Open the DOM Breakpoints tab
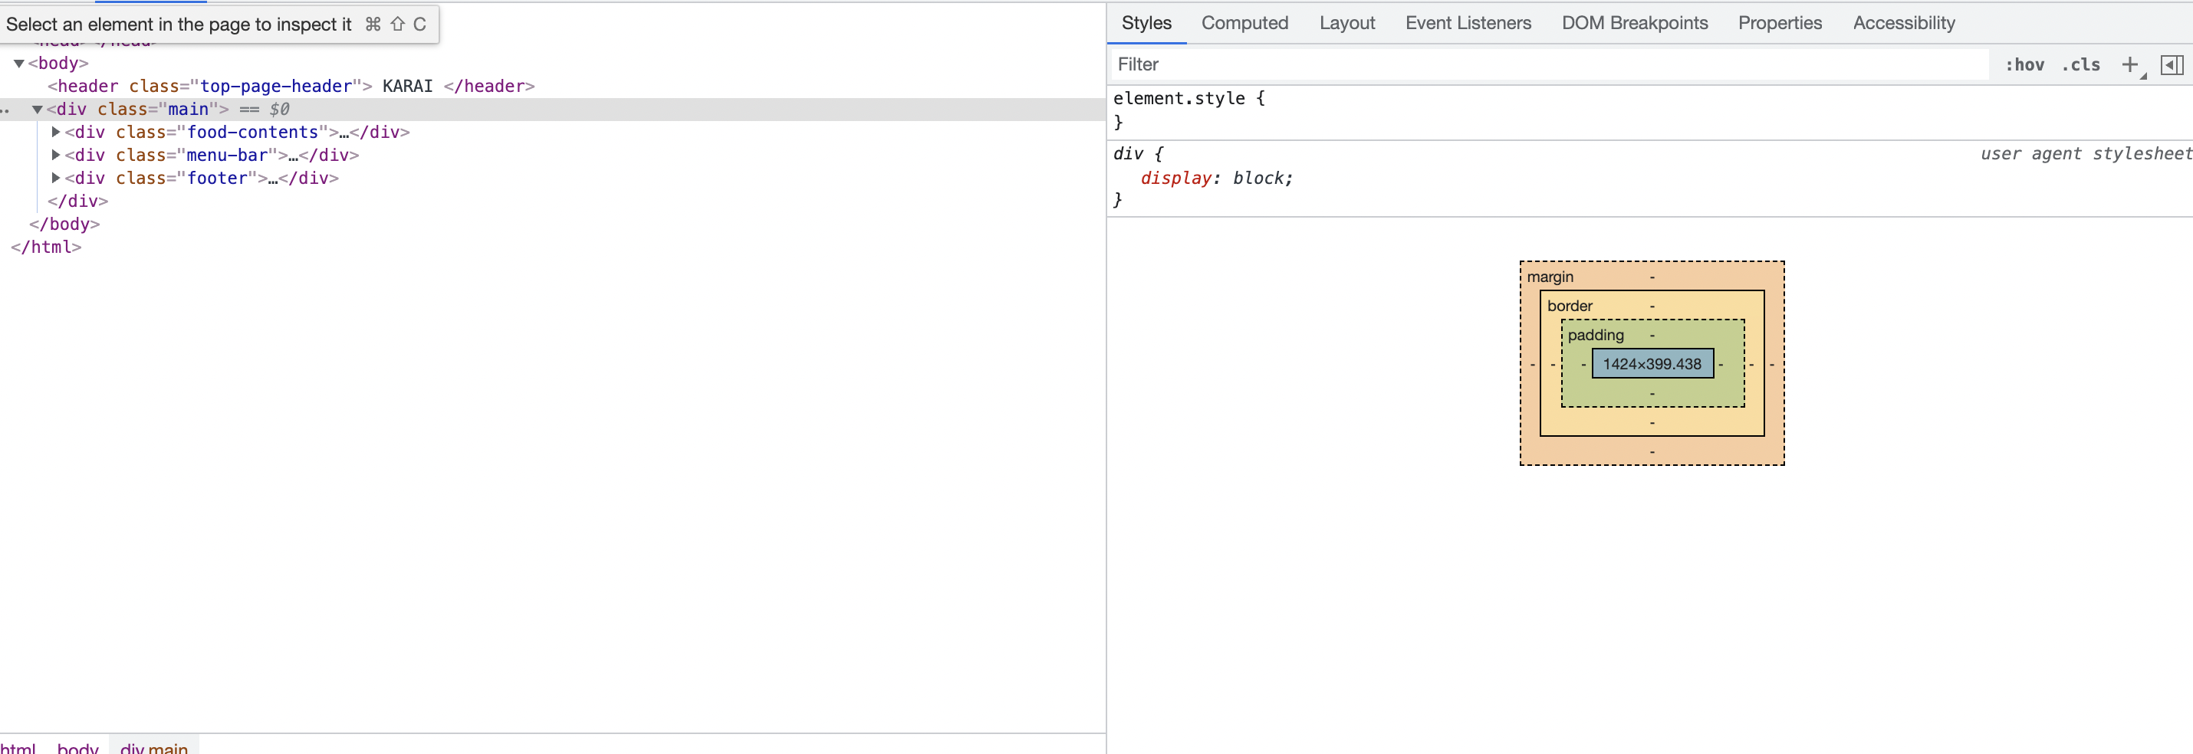This screenshot has height=754, width=2193. coord(1635,23)
